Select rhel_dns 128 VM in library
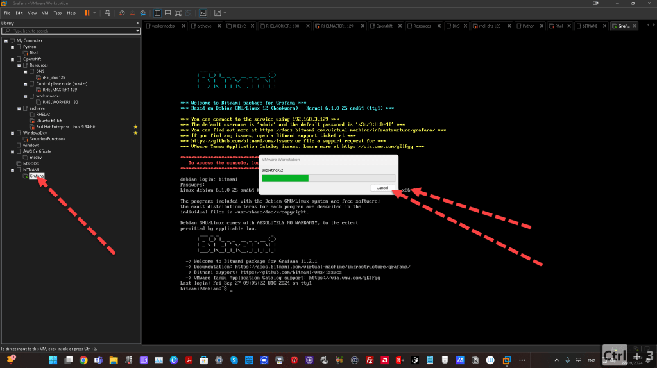This screenshot has height=368, width=657. click(x=54, y=78)
